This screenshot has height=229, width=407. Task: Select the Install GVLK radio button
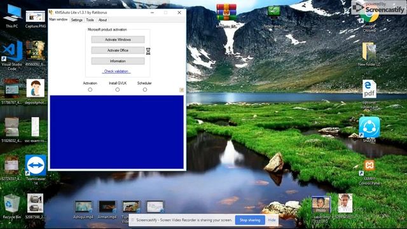click(x=118, y=90)
